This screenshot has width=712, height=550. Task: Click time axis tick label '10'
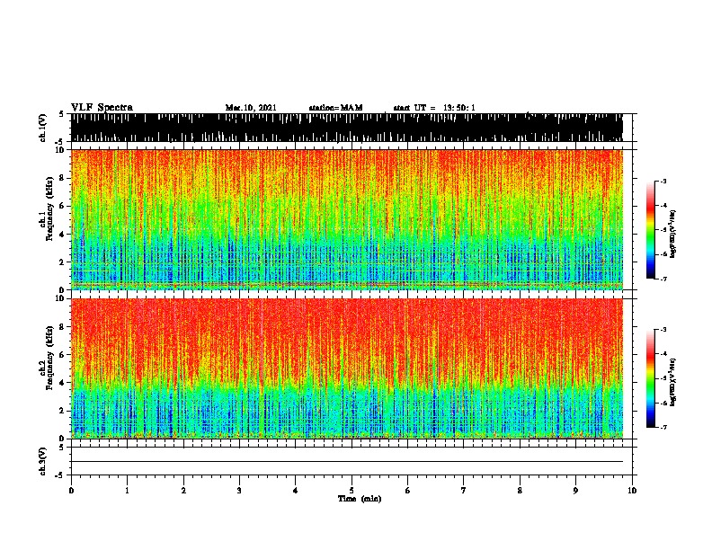pyautogui.click(x=632, y=491)
